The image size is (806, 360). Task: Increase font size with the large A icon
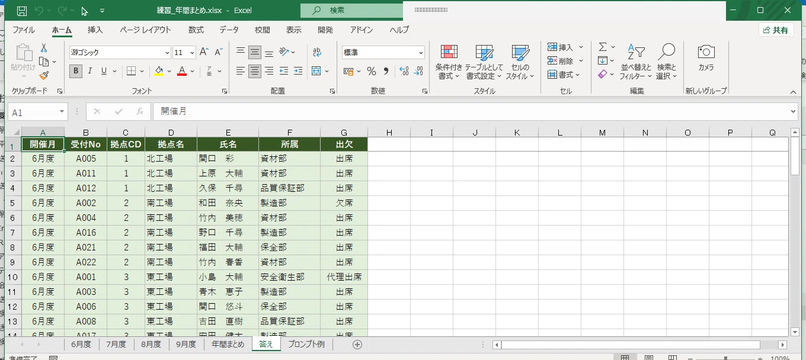pyautogui.click(x=204, y=52)
